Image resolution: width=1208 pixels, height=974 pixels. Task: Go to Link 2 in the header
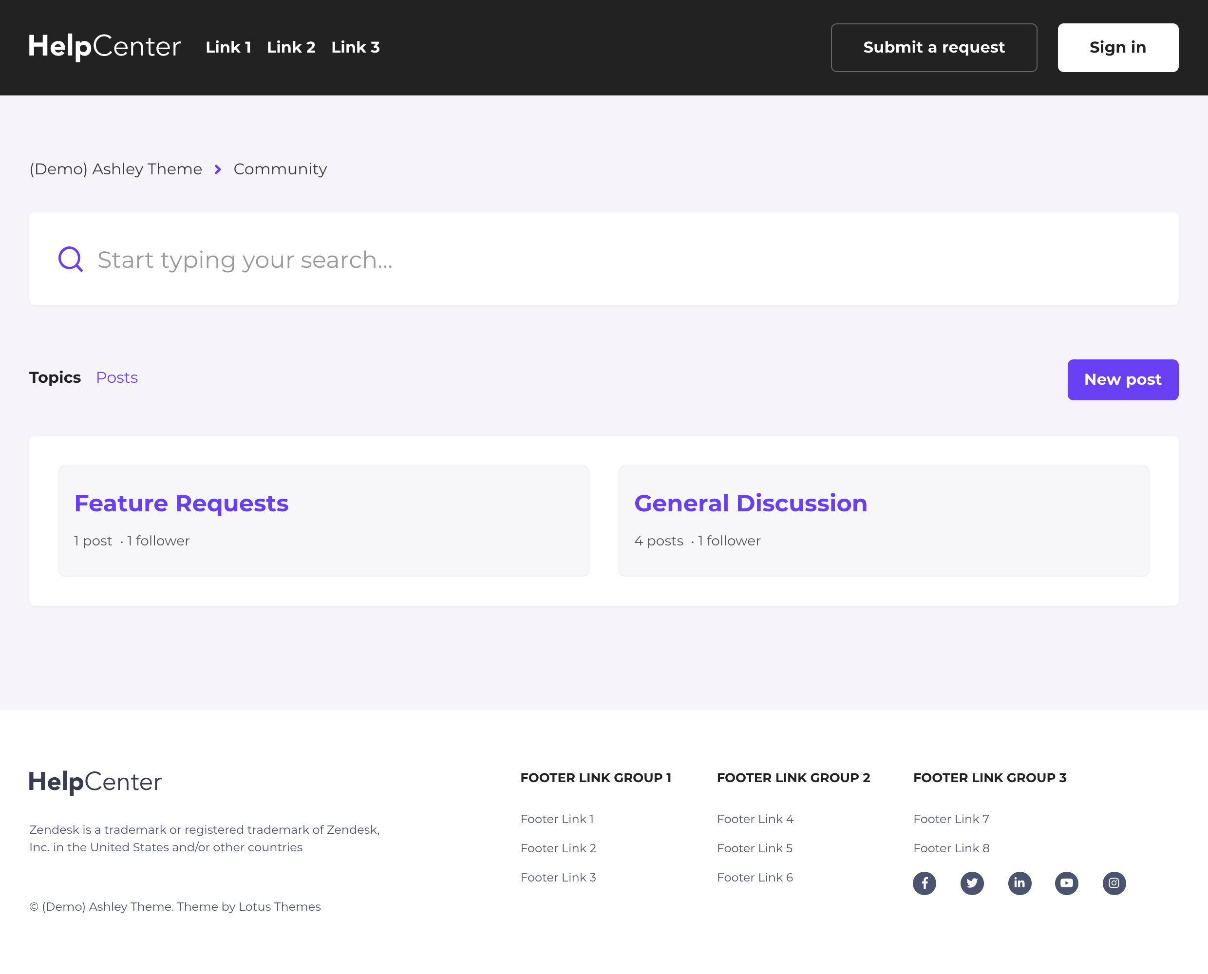[291, 48]
